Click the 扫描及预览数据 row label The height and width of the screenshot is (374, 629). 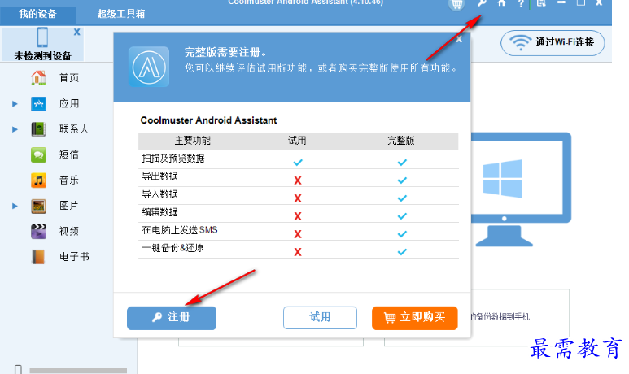[x=173, y=159]
